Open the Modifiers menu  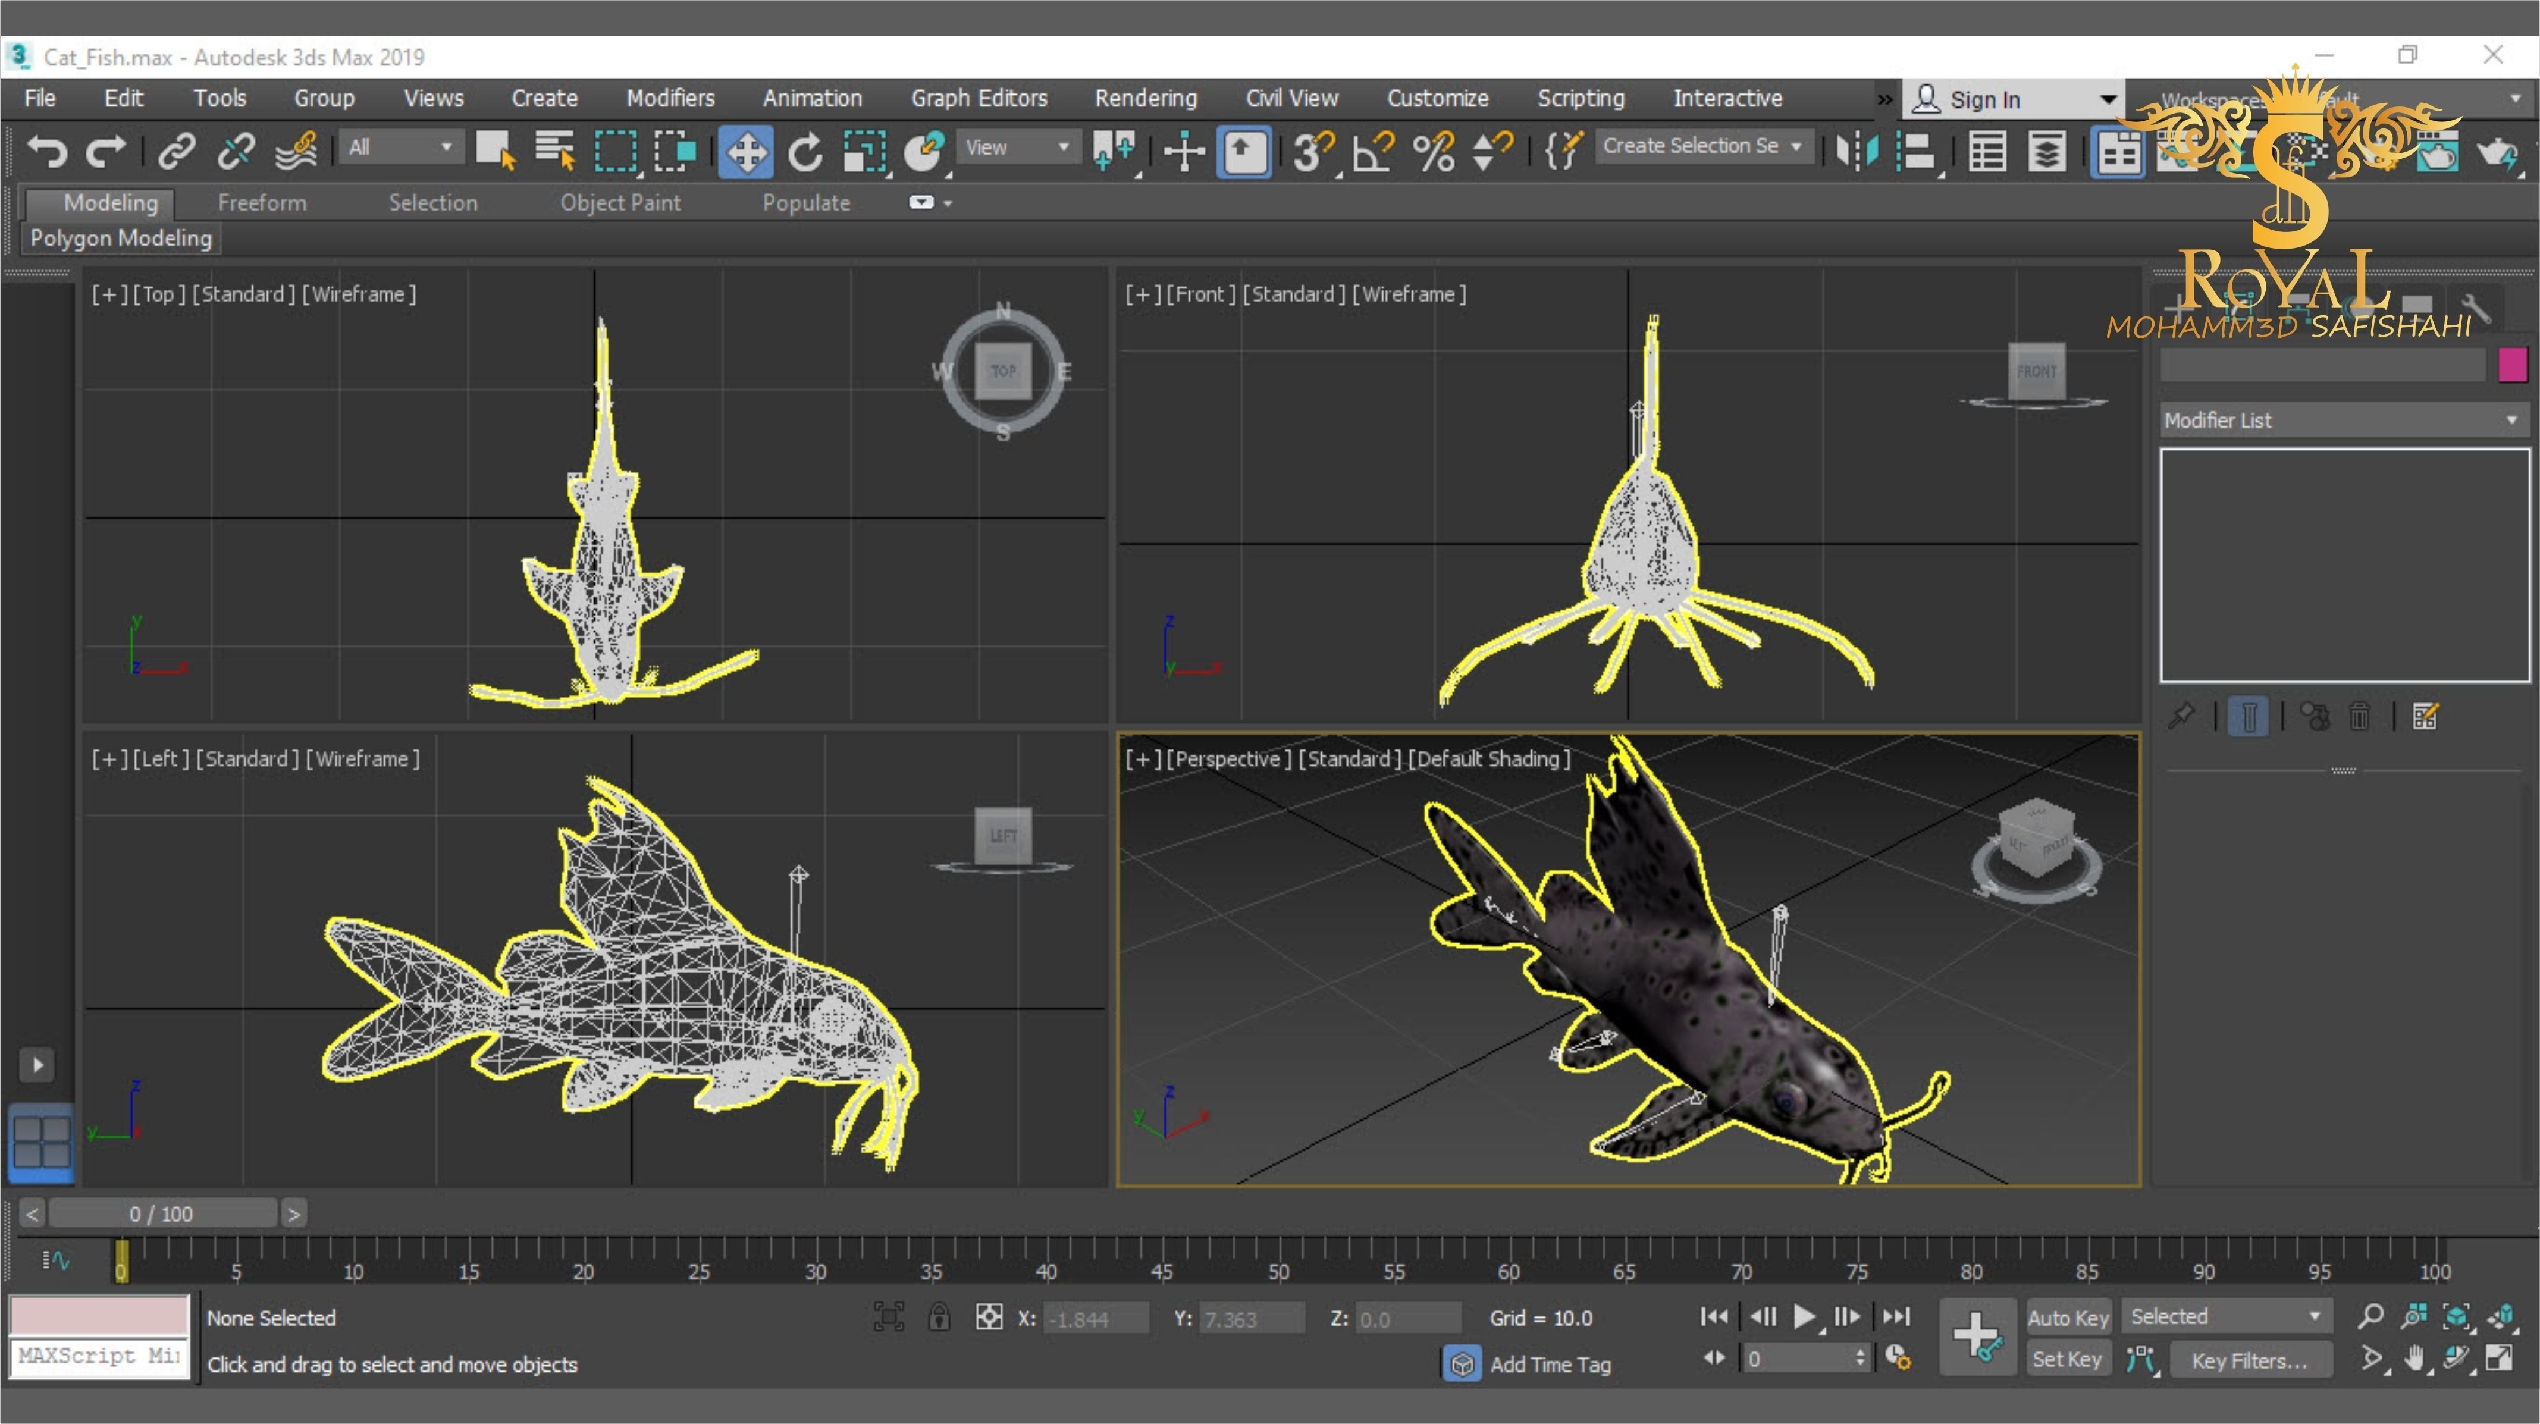click(670, 98)
